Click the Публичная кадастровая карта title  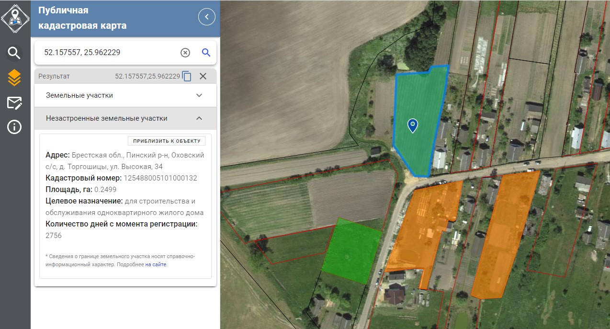pyautogui.click(x=82, y=18)
